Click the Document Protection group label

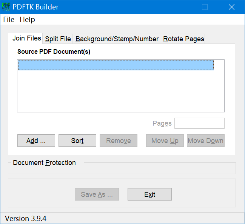click(x=45, y=163)
